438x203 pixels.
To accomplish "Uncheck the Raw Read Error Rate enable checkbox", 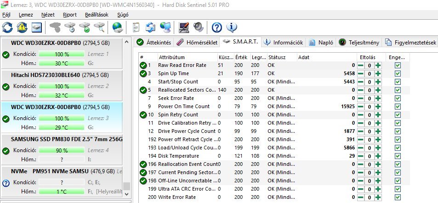I will tap(398, 66).
